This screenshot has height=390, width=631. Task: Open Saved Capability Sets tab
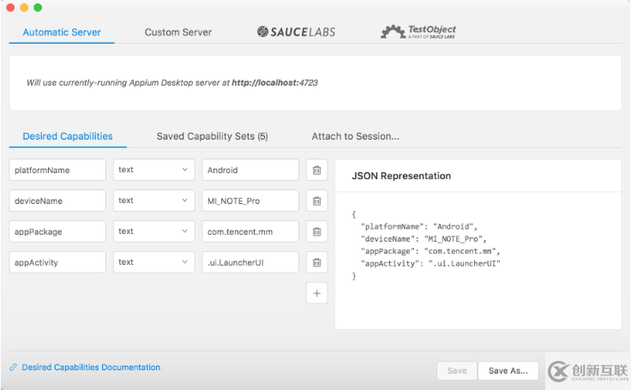click(212, 136)
